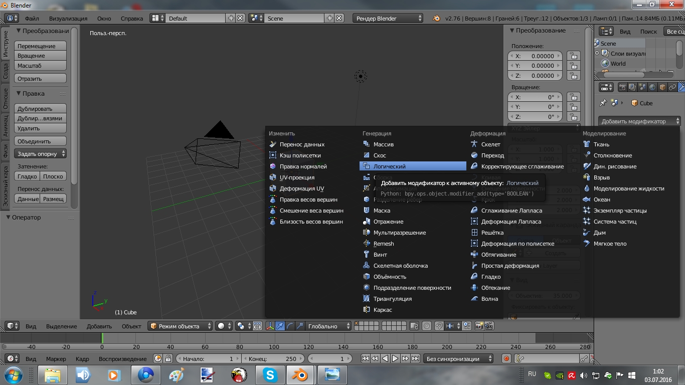Choose the 'Скос' bevel modifier
Image resolution: width=685 pixels, height=385 pixels.
click(413, 155)
